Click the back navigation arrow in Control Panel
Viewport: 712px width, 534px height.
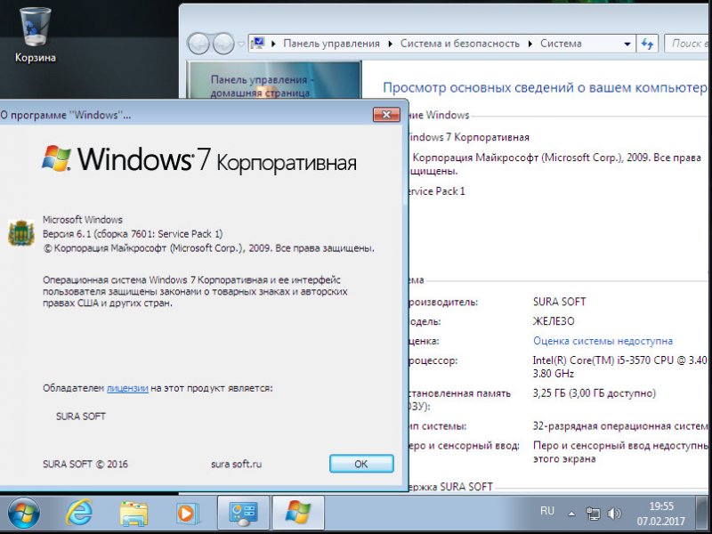[x=198, y=44]
